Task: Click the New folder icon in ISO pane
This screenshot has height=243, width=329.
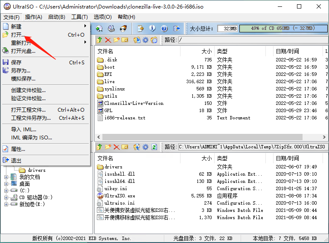Action: [x=116, y=40]
